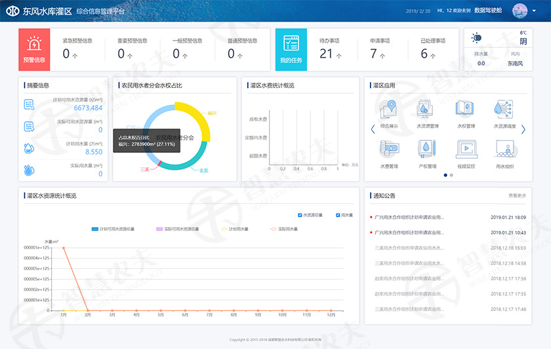Open notice dated 2019.01.21 10:43
This screenshot has height=349, width=551.
[448, 233]
